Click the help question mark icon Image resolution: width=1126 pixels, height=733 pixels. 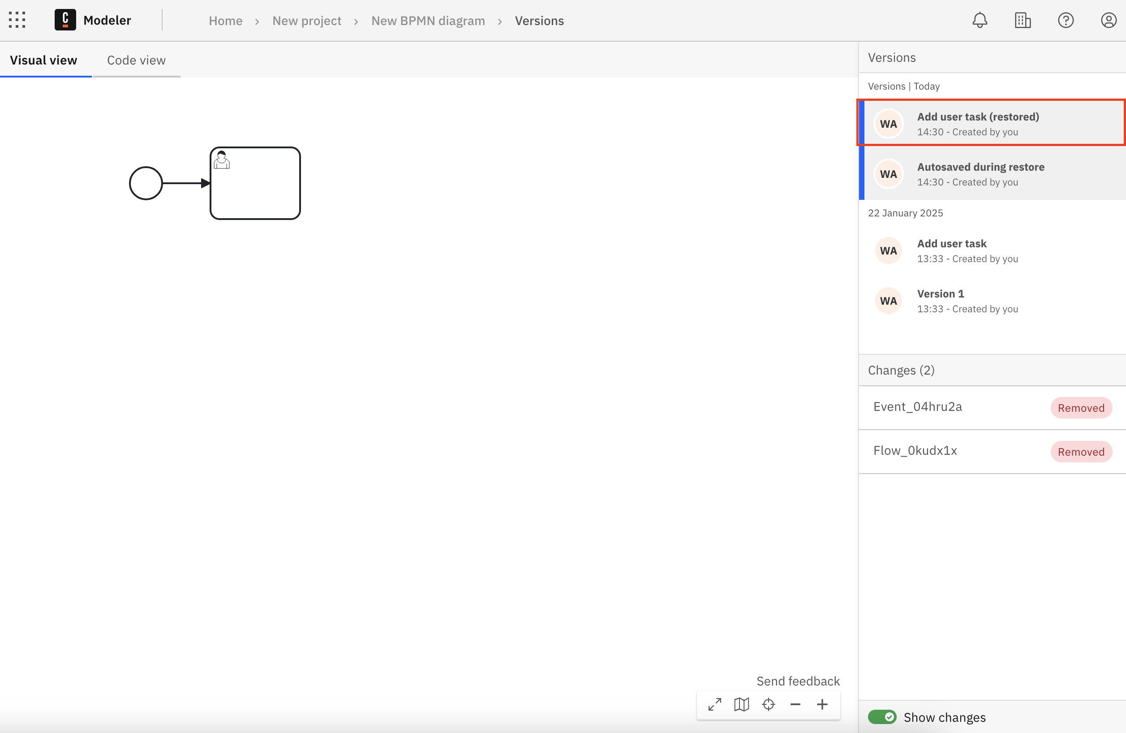click(x=1067, y=21)
